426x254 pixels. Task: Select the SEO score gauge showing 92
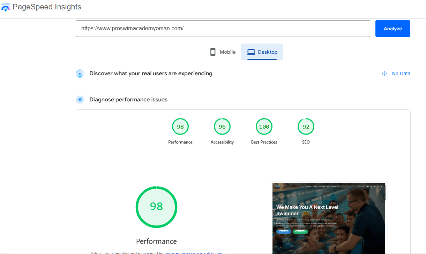(x=306, y=127)
